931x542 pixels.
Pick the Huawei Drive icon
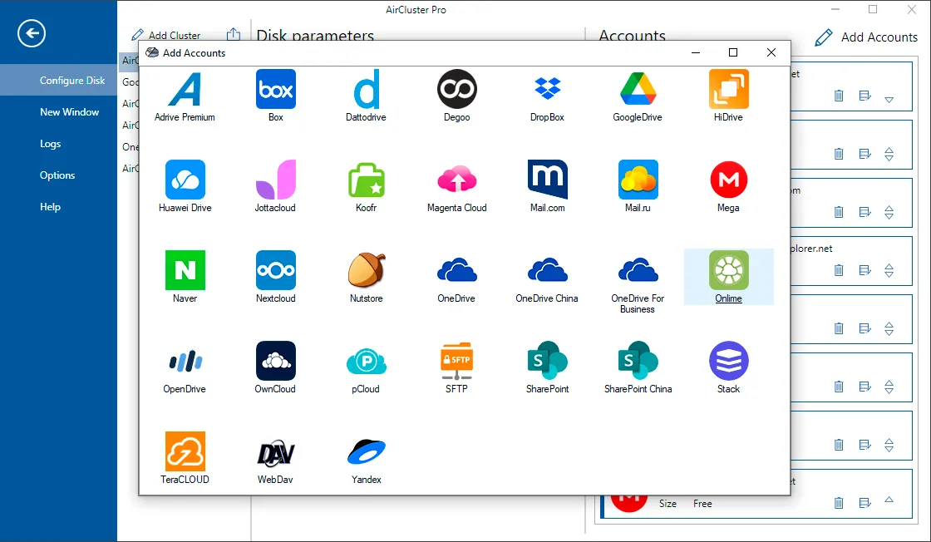(185, 180)
